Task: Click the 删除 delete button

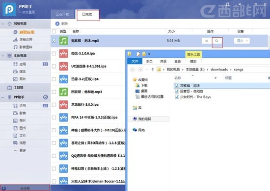Action: click(61, 24)
